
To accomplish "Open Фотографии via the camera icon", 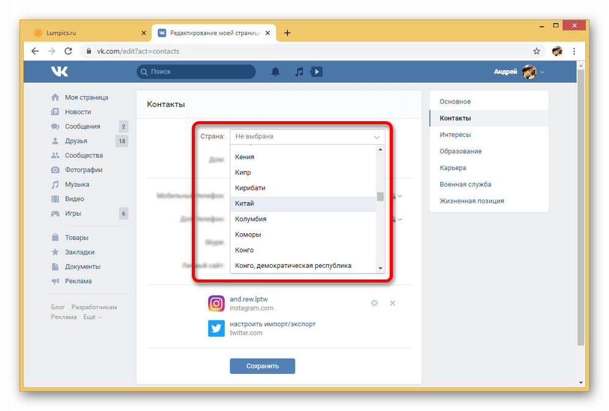I will tap(55, 169).
